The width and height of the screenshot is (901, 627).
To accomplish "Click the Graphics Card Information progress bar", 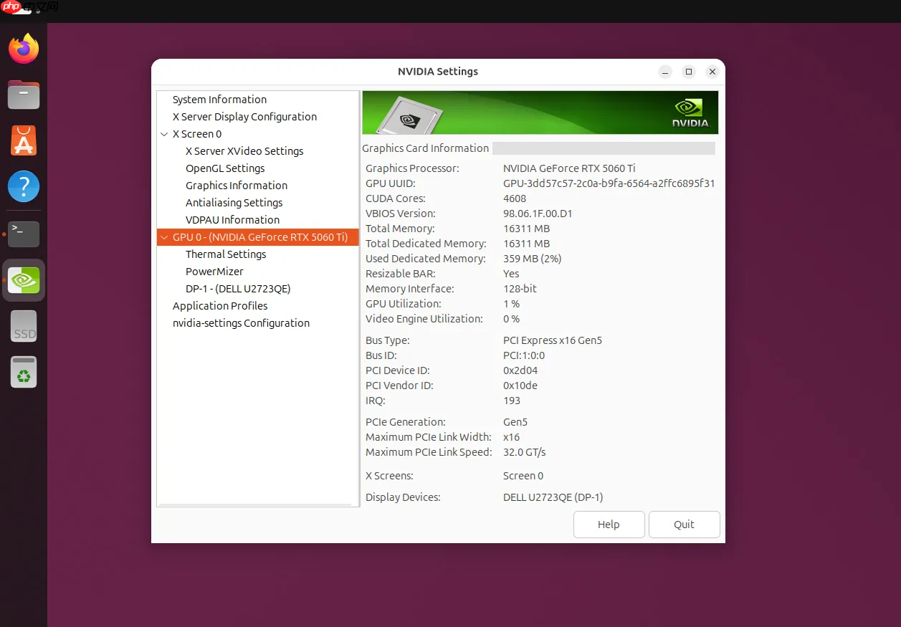I will 603,148.
